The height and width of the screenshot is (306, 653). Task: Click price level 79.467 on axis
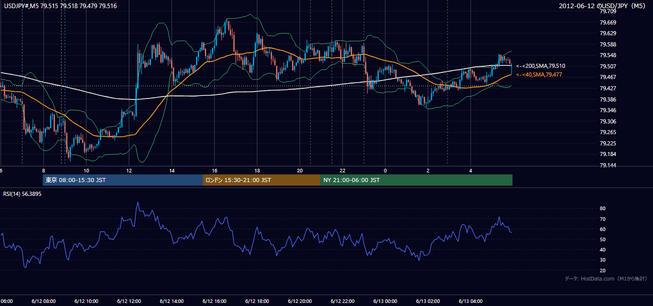click(608, 77)
